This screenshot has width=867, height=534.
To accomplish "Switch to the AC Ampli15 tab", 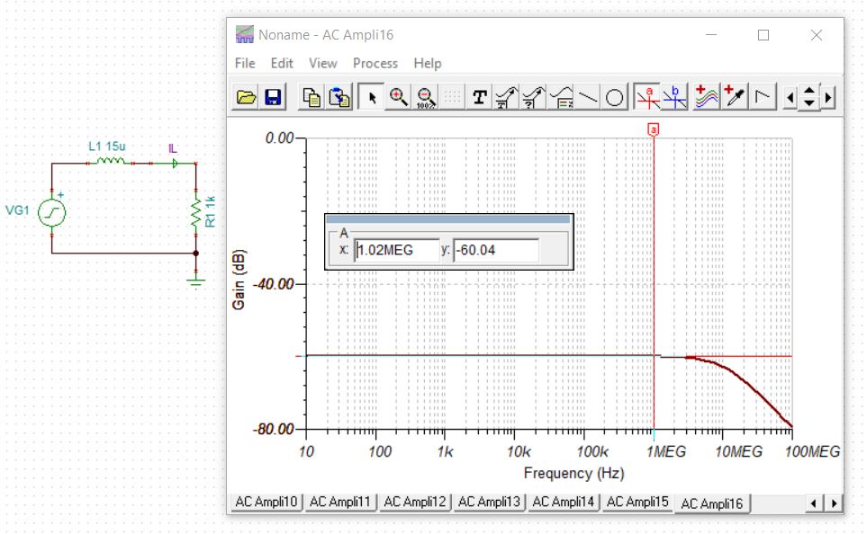I will (x=640, y=503).
